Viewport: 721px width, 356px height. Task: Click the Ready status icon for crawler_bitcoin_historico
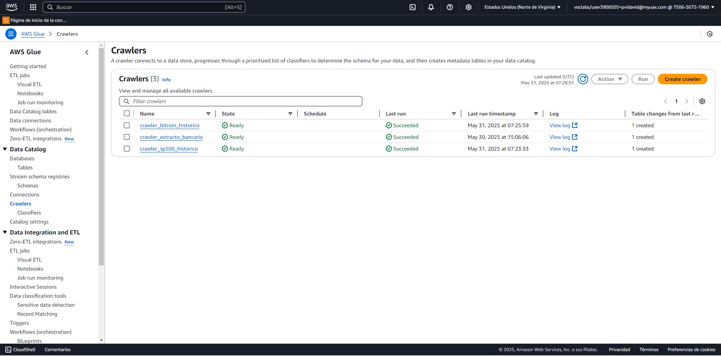(225, 125)
